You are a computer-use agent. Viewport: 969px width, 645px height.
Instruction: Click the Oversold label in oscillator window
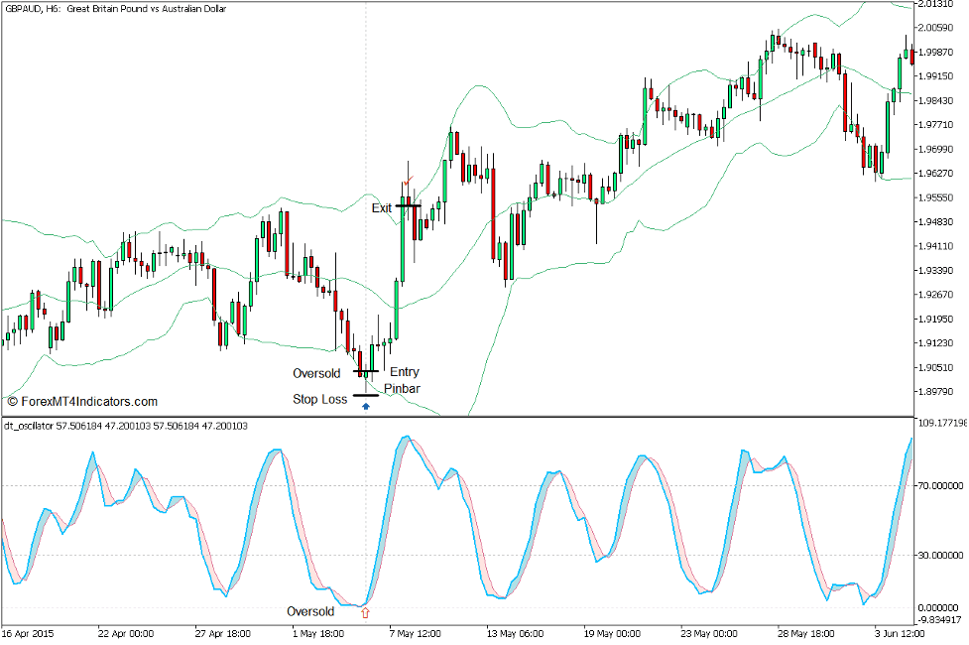point(310,611)
